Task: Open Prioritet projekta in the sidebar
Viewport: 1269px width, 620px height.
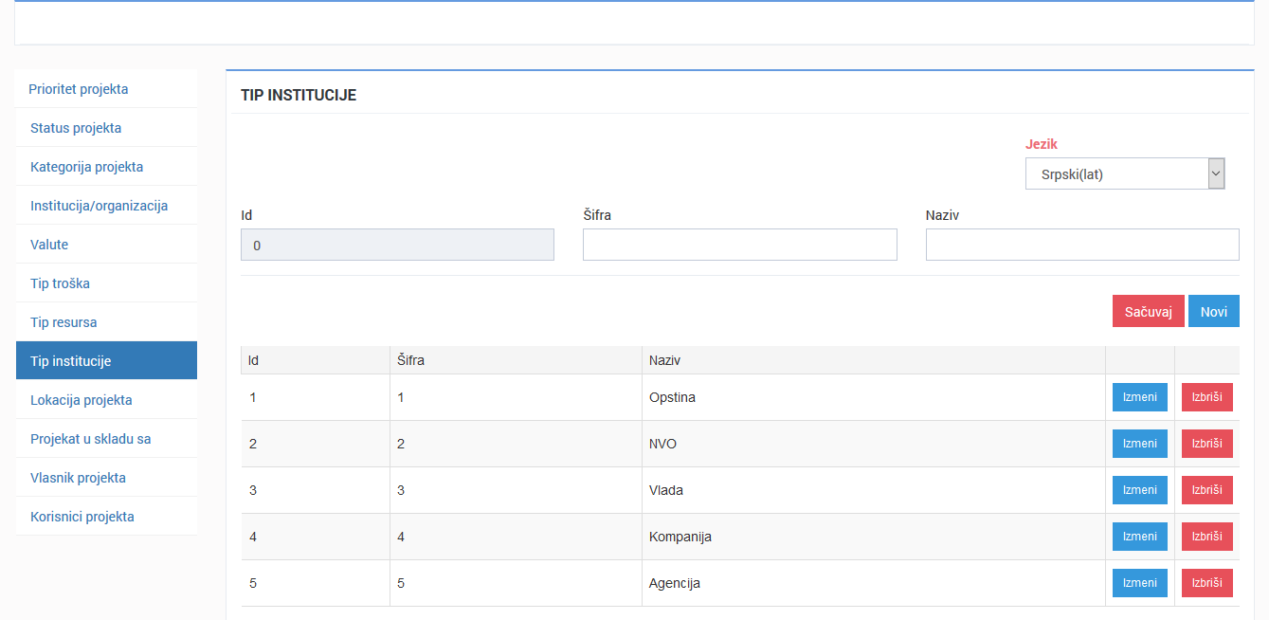Action: (x=79, y=89)
